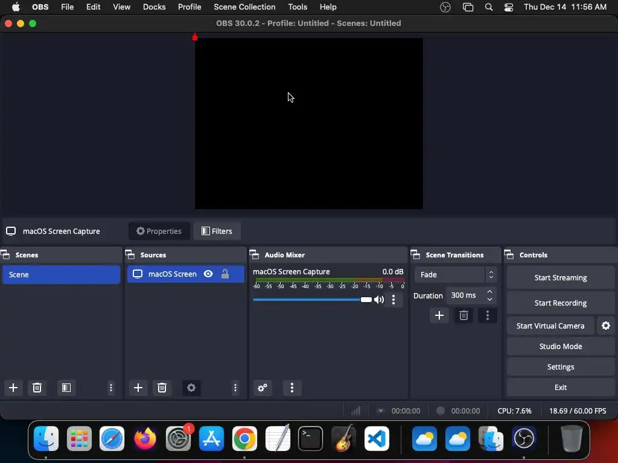
Task: Add a new scene with plus icon
Action: coord(13,388)
